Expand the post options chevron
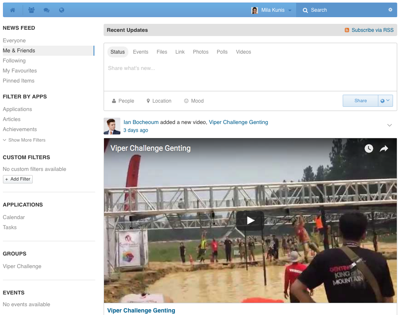 click(389, 125)
